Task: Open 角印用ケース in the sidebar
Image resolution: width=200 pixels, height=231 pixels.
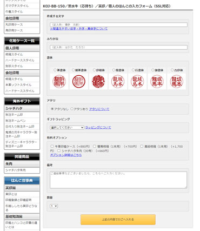Action: click(x=14, y=30)
